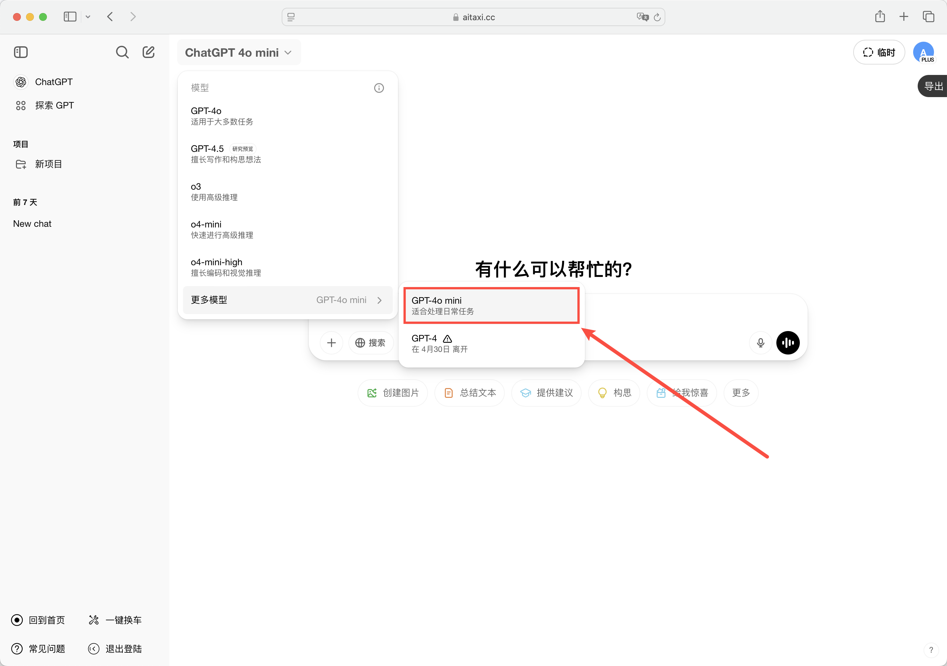Screen dimensions: 947x666
Task: Expand ChatGPT 4o mini model dropdown
Action: (x=239, y=52)
